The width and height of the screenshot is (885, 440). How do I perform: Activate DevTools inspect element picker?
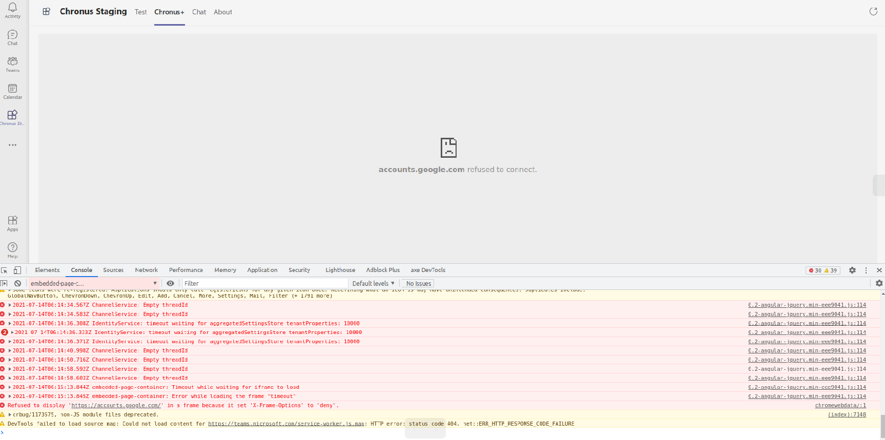[4, 270]
